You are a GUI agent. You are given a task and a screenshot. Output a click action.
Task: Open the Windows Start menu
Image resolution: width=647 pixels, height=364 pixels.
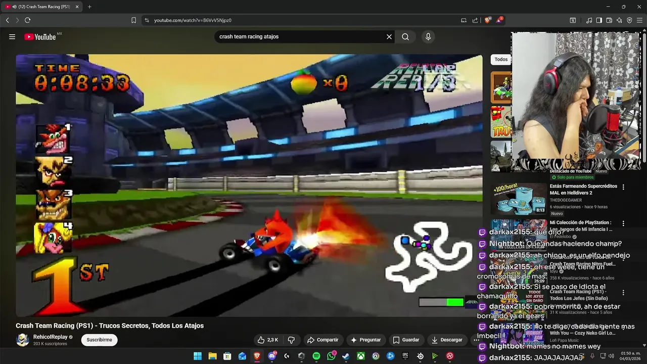[x=198, y=356]
